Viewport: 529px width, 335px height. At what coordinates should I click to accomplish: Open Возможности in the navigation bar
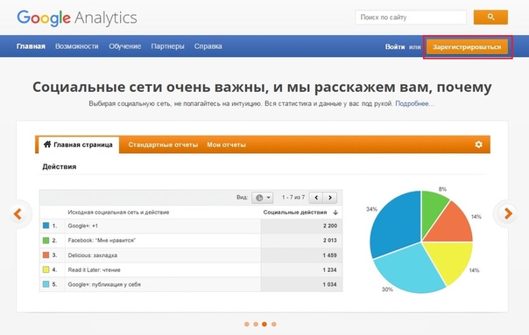[x=76, y=46]
